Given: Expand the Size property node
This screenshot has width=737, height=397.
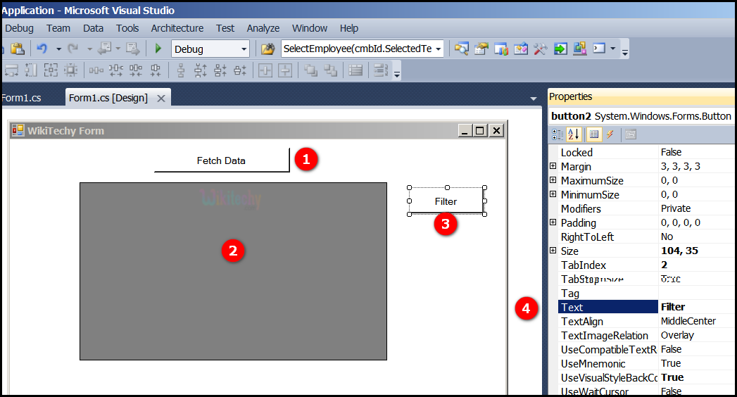Looking at the screenshot, I should point(553,251).
